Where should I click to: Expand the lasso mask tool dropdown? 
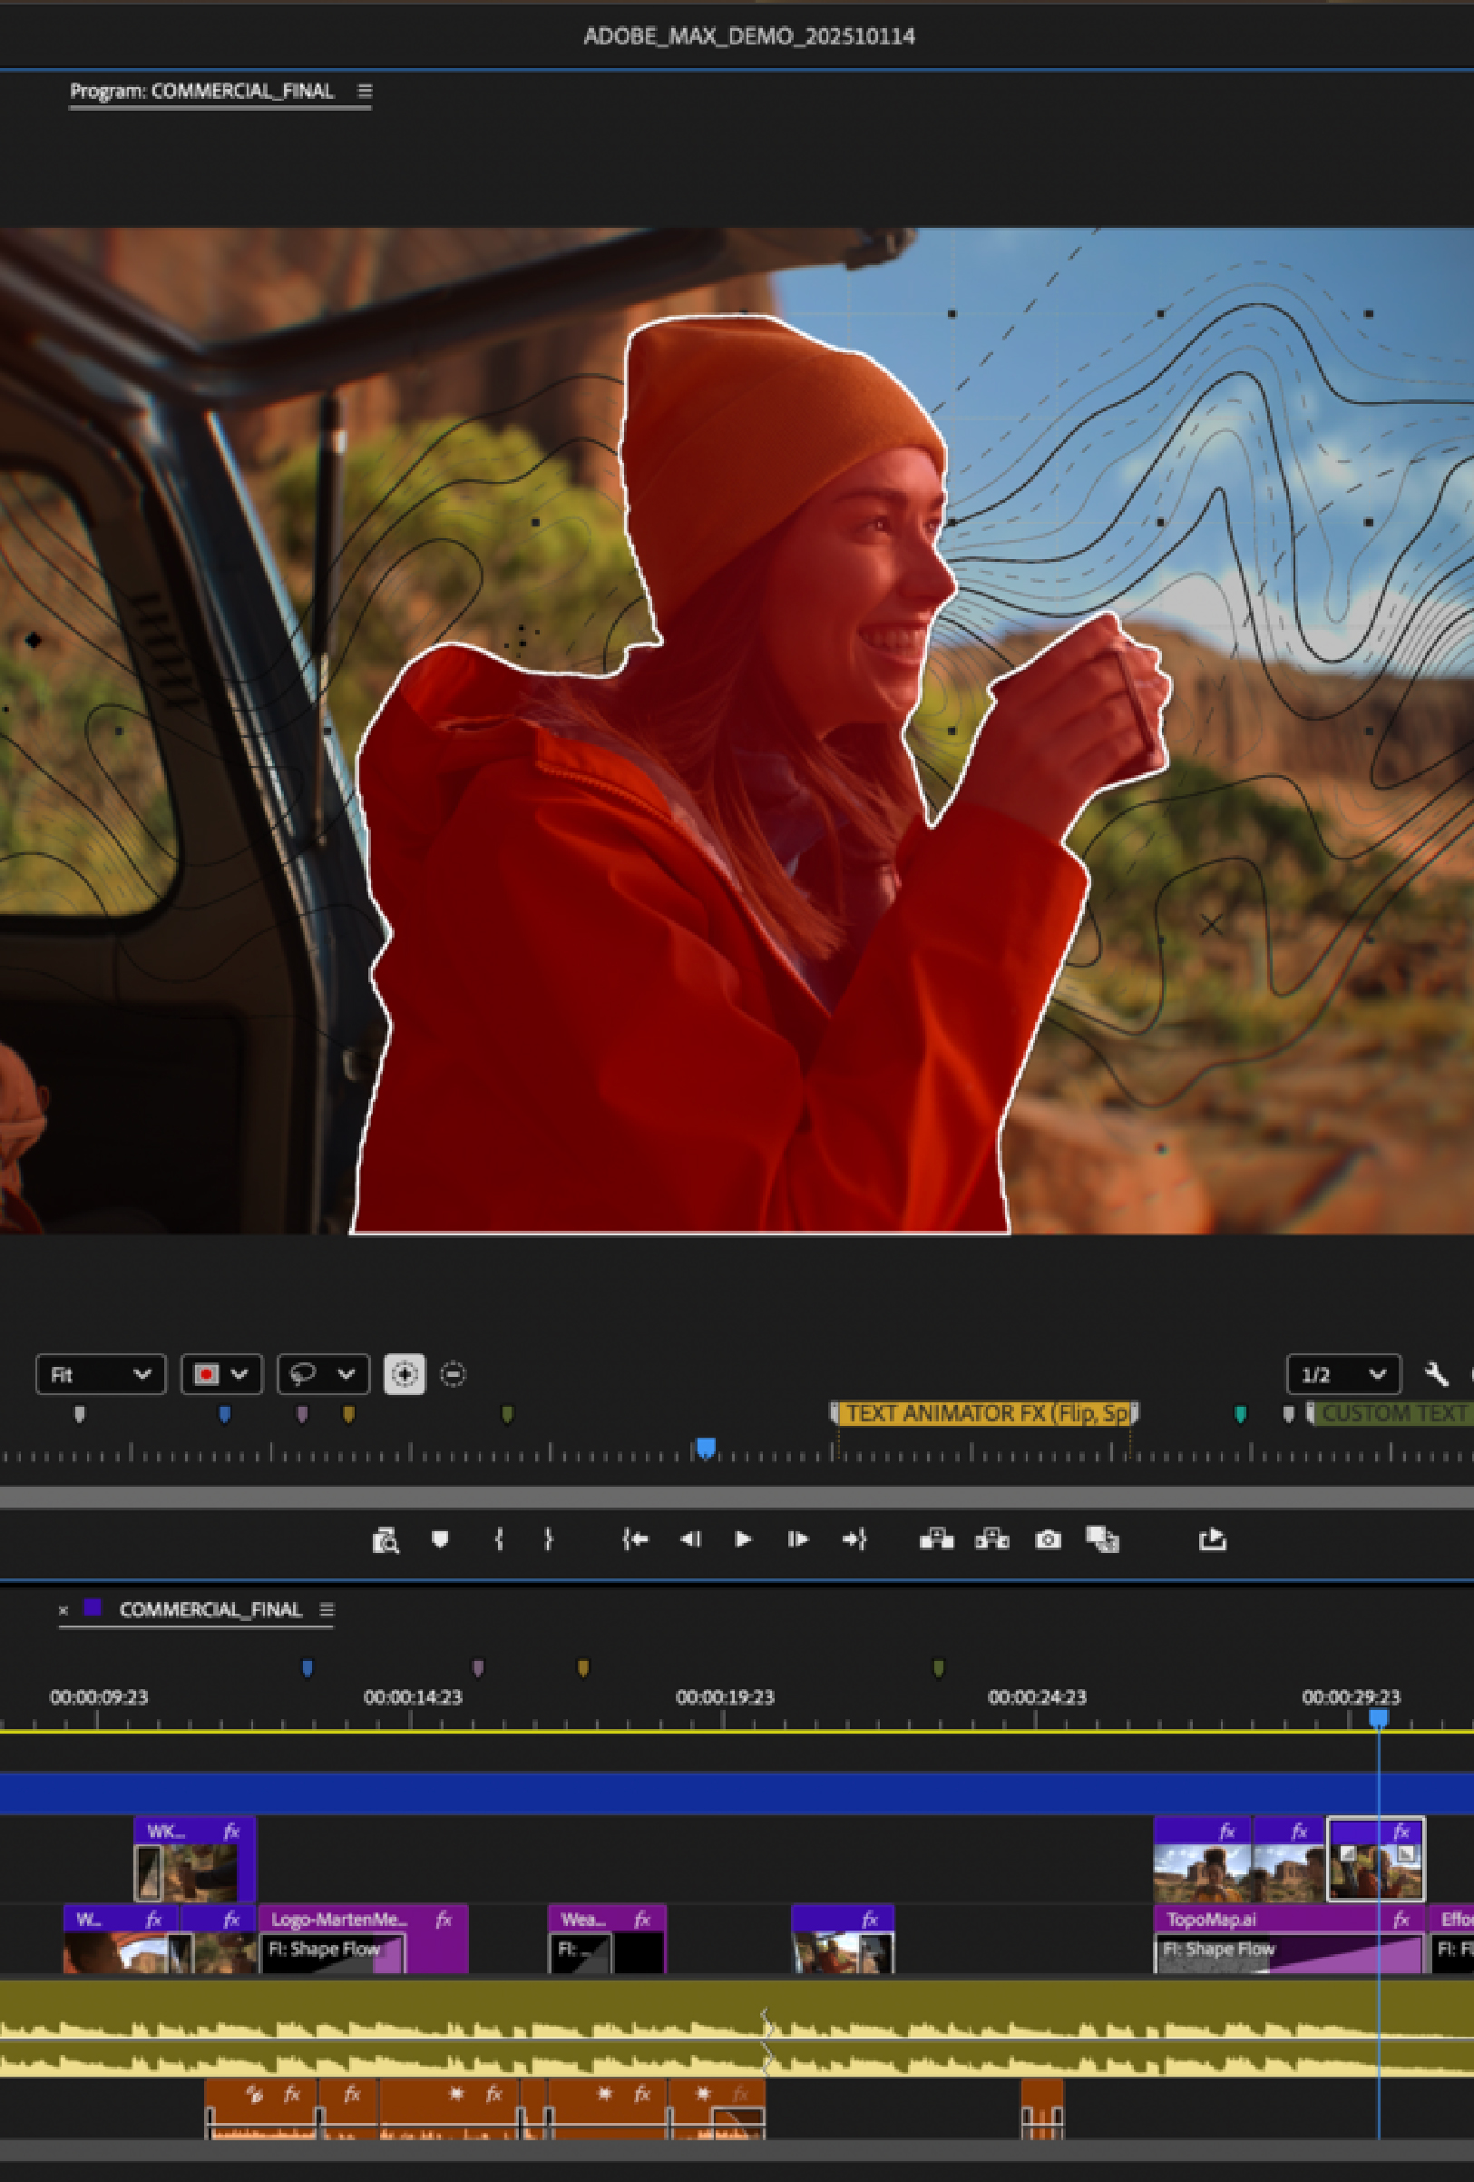pos(323,1374)
